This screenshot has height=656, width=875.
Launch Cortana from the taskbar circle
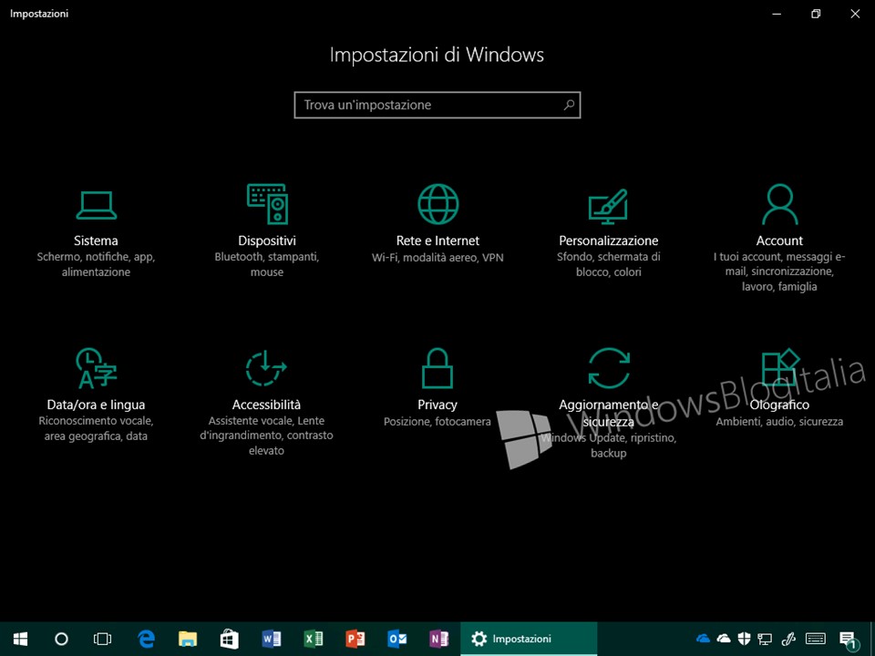pos(61,639)
